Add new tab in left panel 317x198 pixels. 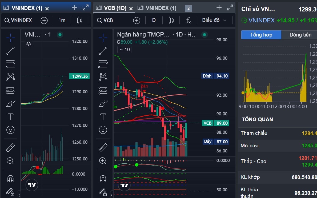pyautogui.click(x=74, y=8)
